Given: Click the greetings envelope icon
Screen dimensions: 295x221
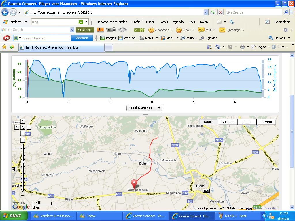Looking at the screenshot, I should [x=222, y=30].
